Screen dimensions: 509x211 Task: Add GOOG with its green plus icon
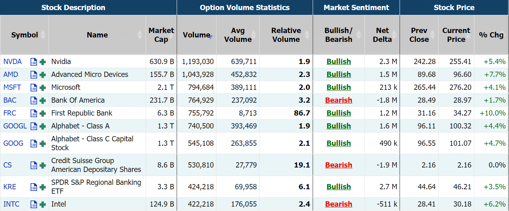(x=43, y=143)
